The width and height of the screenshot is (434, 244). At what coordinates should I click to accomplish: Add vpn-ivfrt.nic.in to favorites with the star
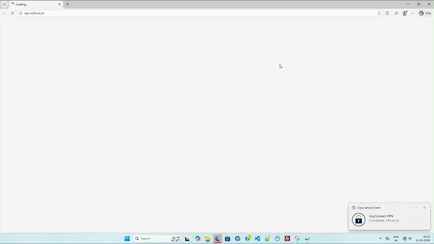(379, 13)
